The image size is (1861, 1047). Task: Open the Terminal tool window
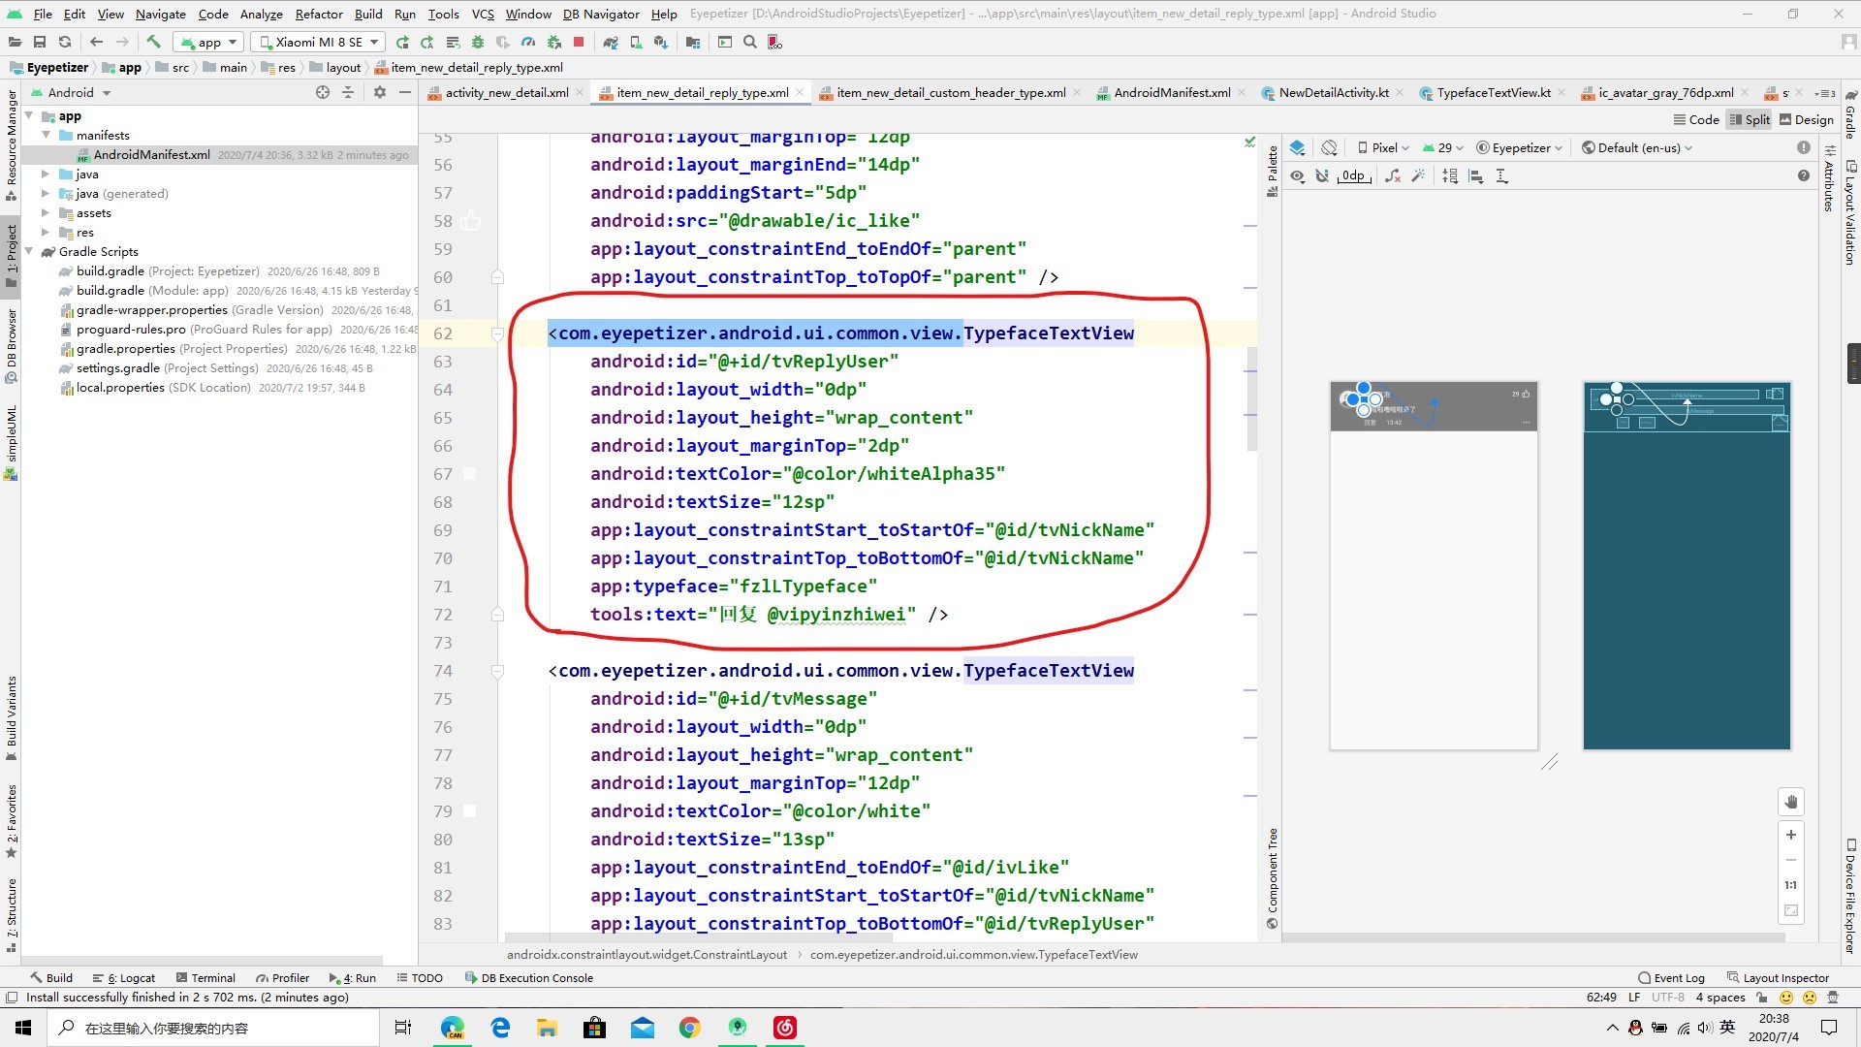205,978
